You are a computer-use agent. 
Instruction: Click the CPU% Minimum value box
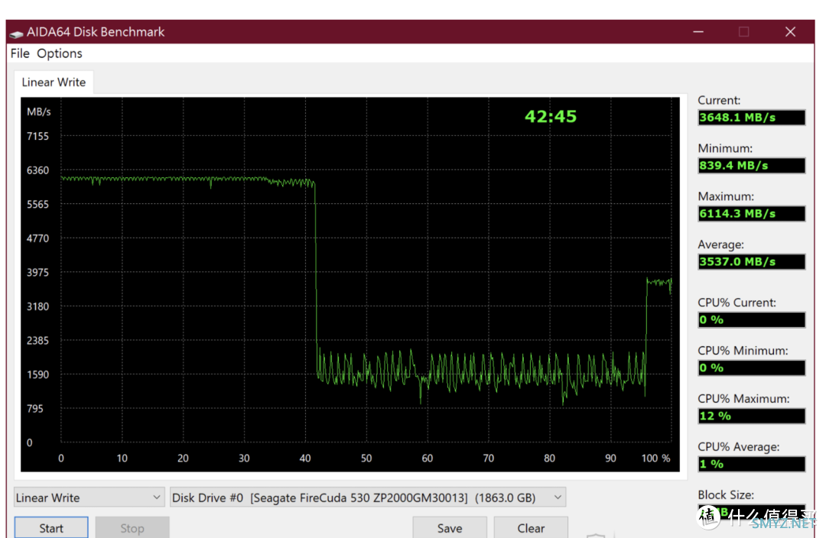[751, 368]
